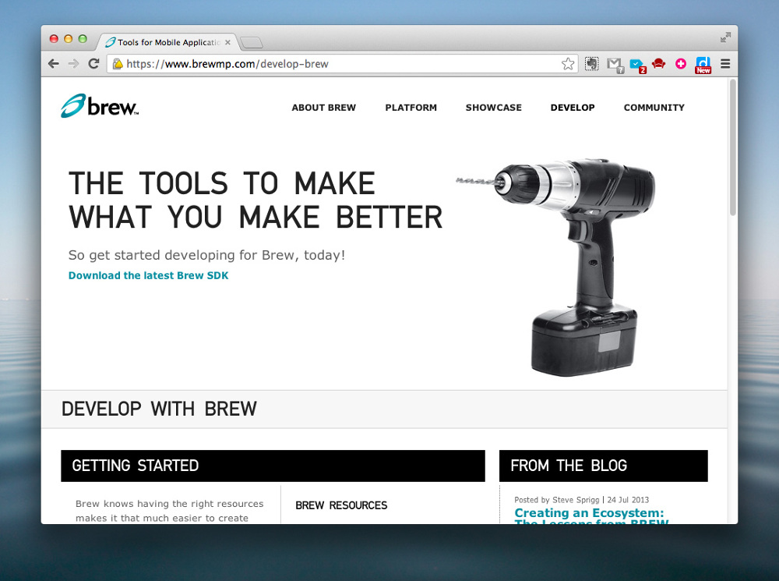This screenshot has width=779, height=581.
Task: Click the green zoom window button
Action: click(83, 39)
